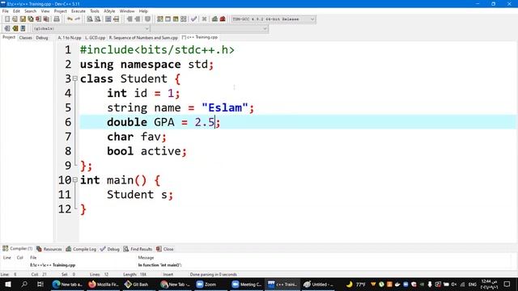
Task: Collapse the class Student code fold
Action: point(75,78)
